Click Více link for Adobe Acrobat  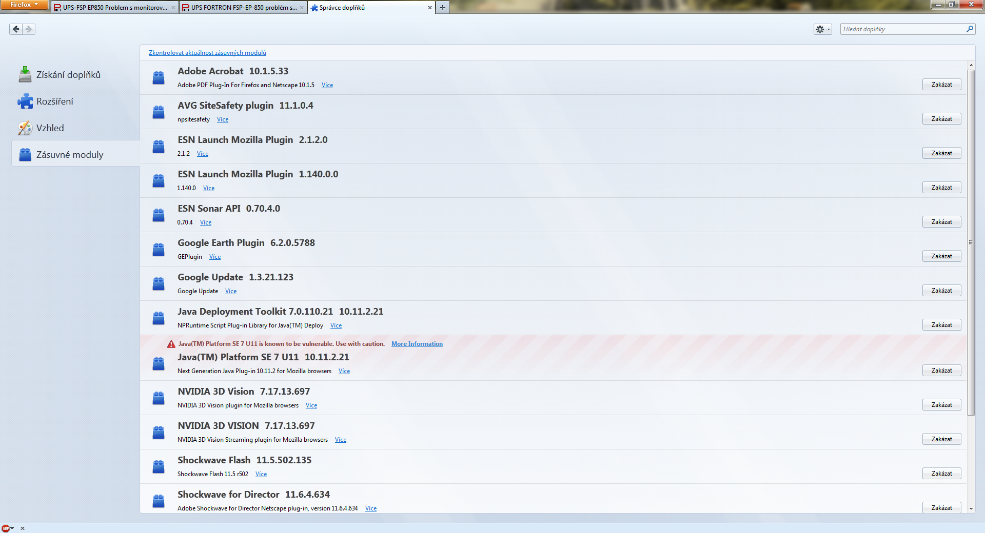click(x=327, y=85)
